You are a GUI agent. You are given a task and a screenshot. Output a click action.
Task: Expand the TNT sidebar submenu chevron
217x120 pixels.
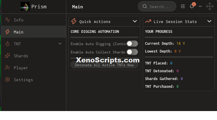click(60, 44)
